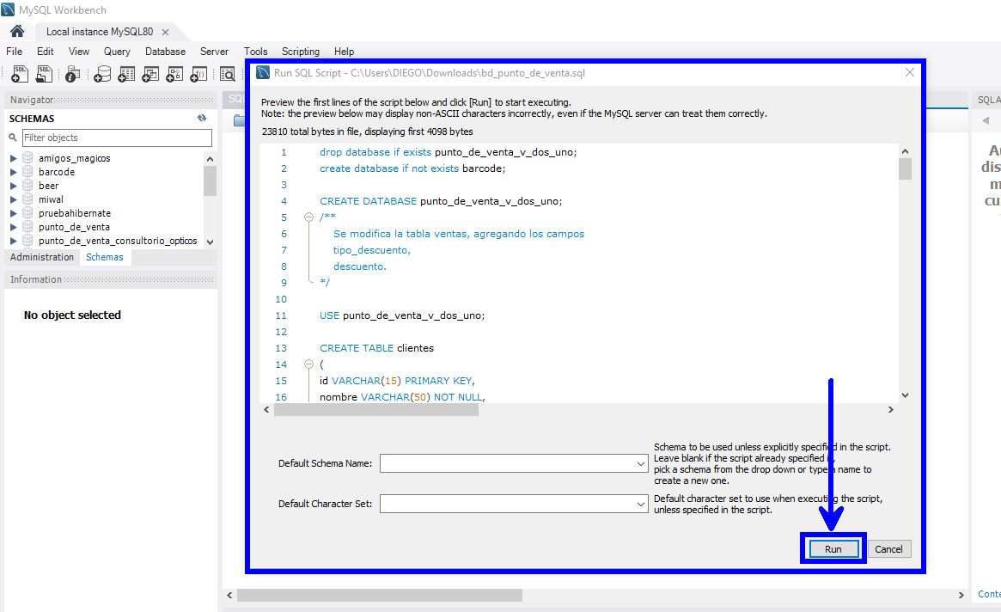Expand the punto_de_venta schema
Viewport: 1001px width, 612px height.
12,226
